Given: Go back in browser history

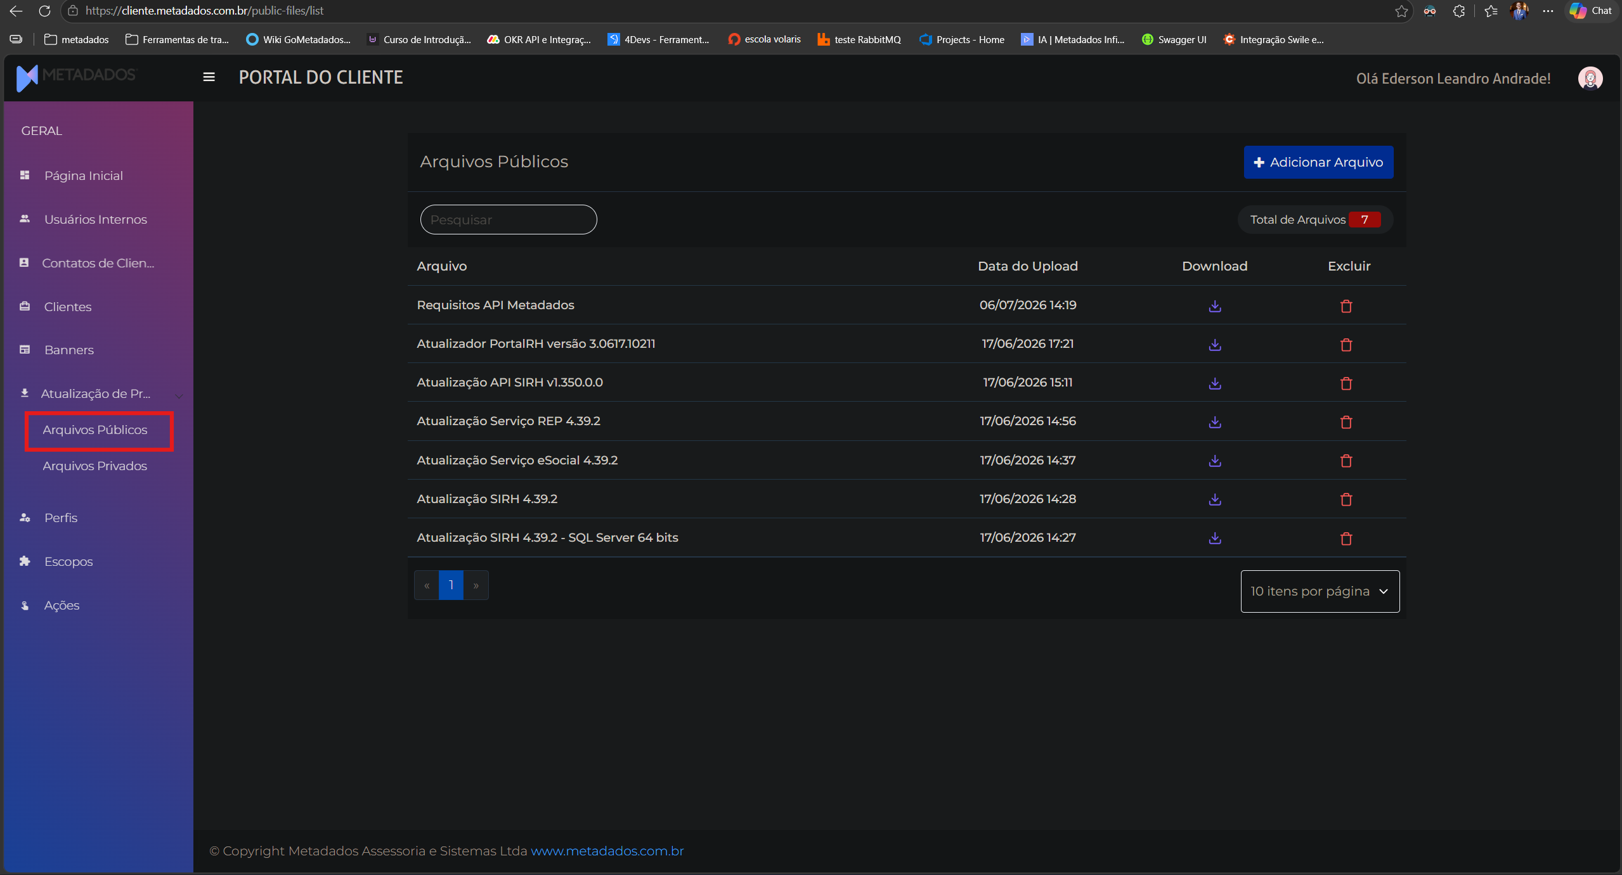Looking at the screenshot, I should click(x=16, y=11).
